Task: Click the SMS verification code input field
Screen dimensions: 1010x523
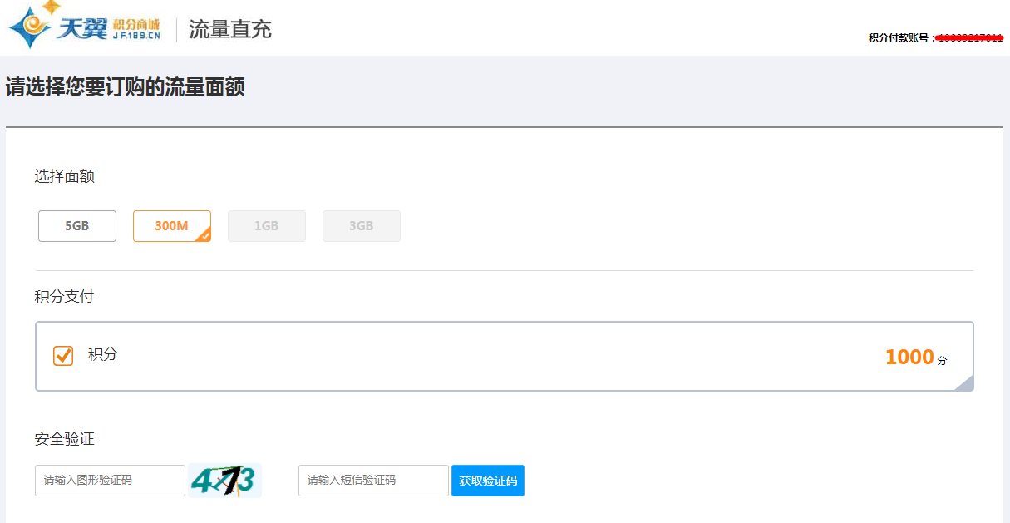Action: (x=372, y=480)
